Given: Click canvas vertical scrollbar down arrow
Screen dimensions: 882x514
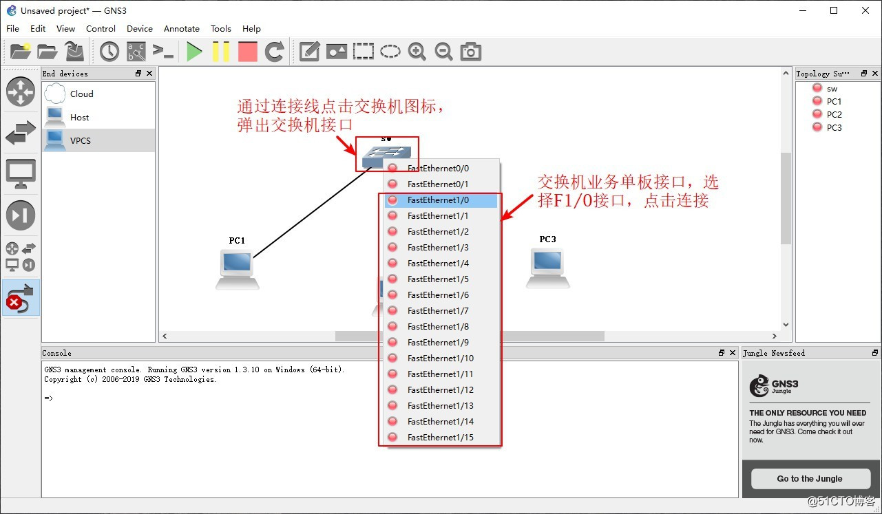Looking at the screenshot, I should (786, 325).
